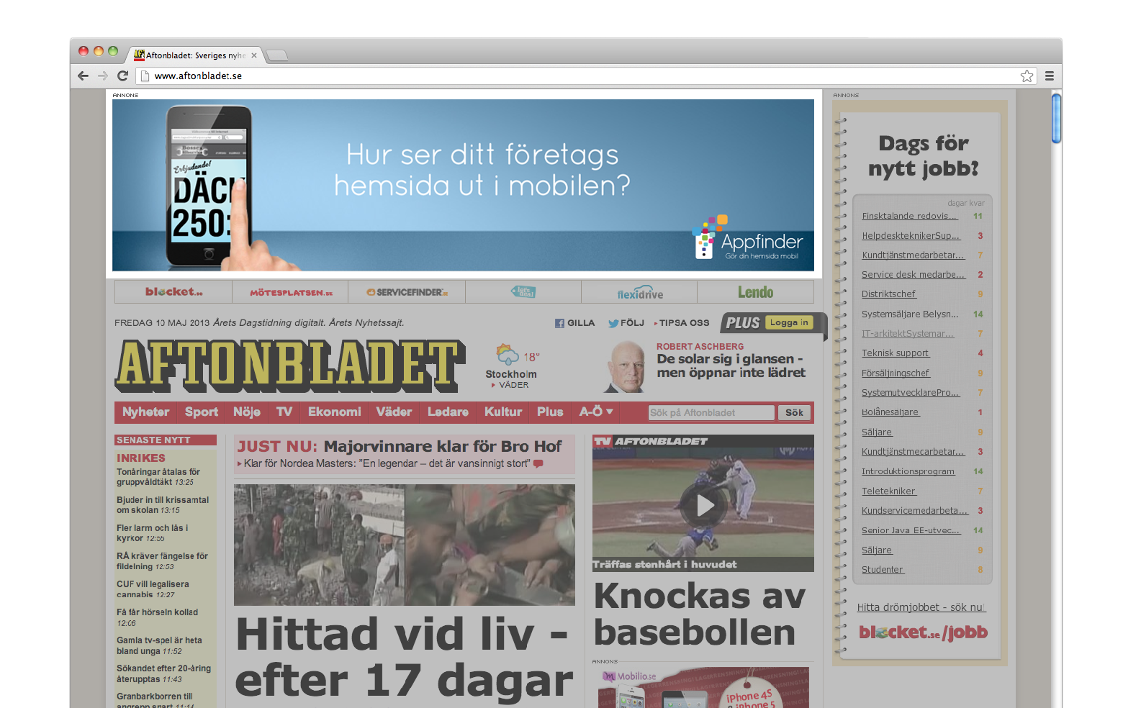The height and width of the screenshot is (708, 1141).
Task: Reload the page with the refresh icon
Action: point(123,76)
